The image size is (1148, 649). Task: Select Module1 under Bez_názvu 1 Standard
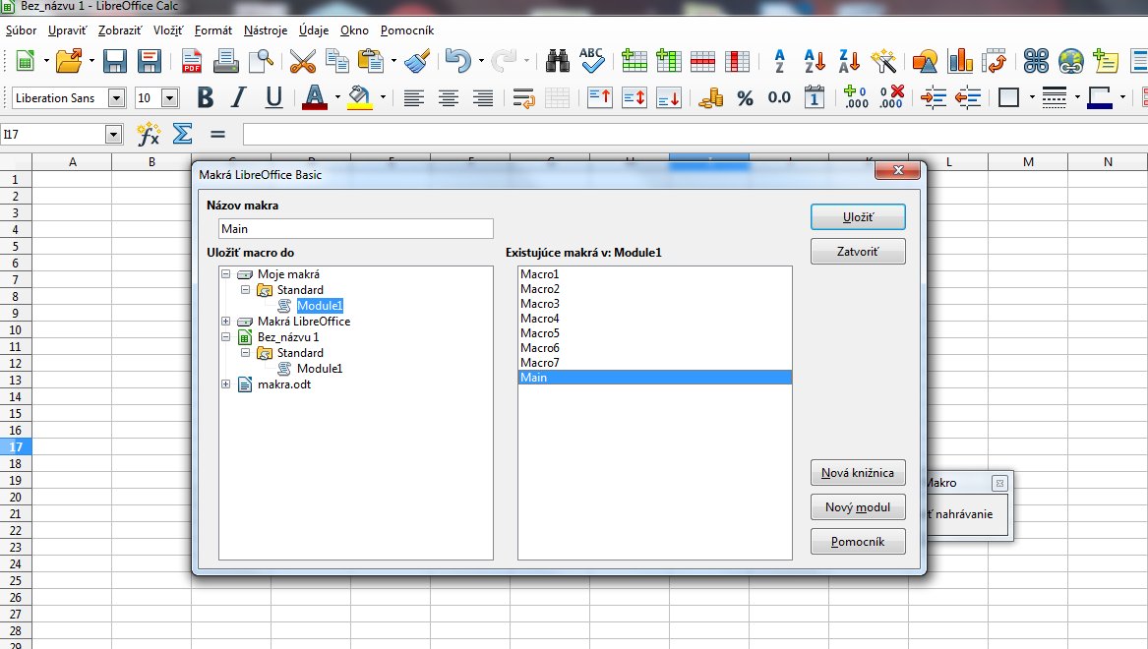319,369
